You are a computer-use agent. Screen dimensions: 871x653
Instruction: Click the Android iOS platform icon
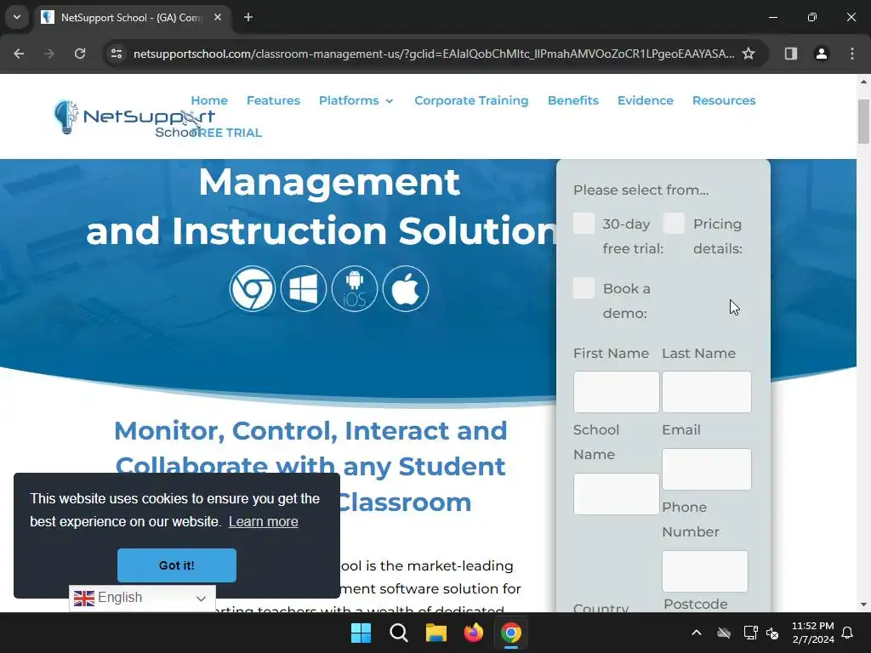[x=355, y=289]
